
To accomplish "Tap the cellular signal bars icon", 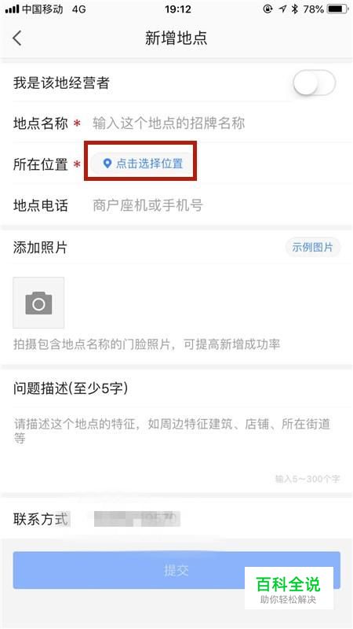I will click(12, 9).
